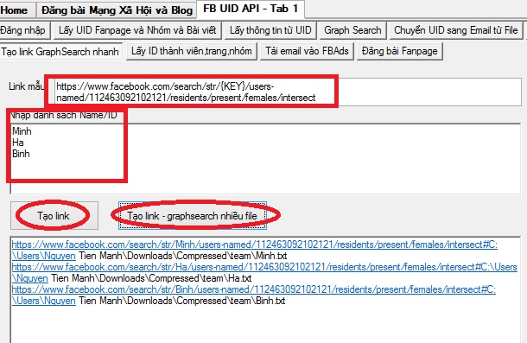
Task: Open Tải email vào FBAds tab
Action: (x=308, y=51)
